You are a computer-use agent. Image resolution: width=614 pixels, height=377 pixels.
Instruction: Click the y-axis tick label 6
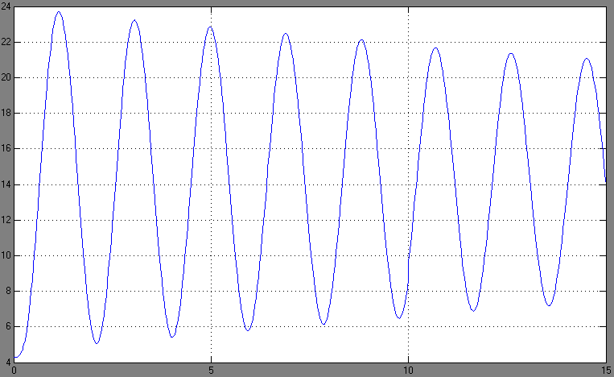pos(8,327)
